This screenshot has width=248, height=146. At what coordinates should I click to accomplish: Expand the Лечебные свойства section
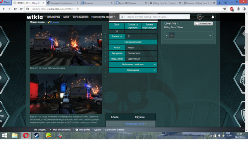[133, 65]
